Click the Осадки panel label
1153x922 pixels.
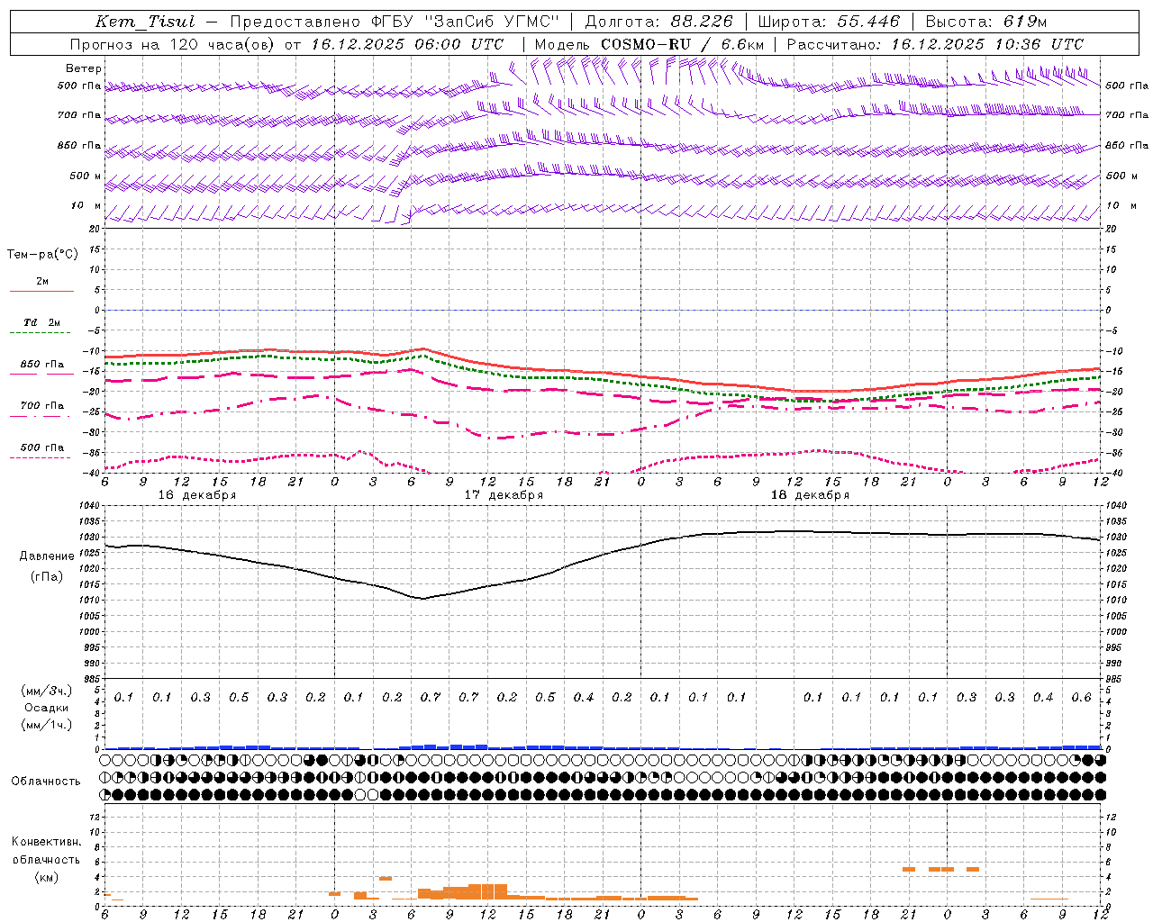pyautogui.click(x=47, y=708)
